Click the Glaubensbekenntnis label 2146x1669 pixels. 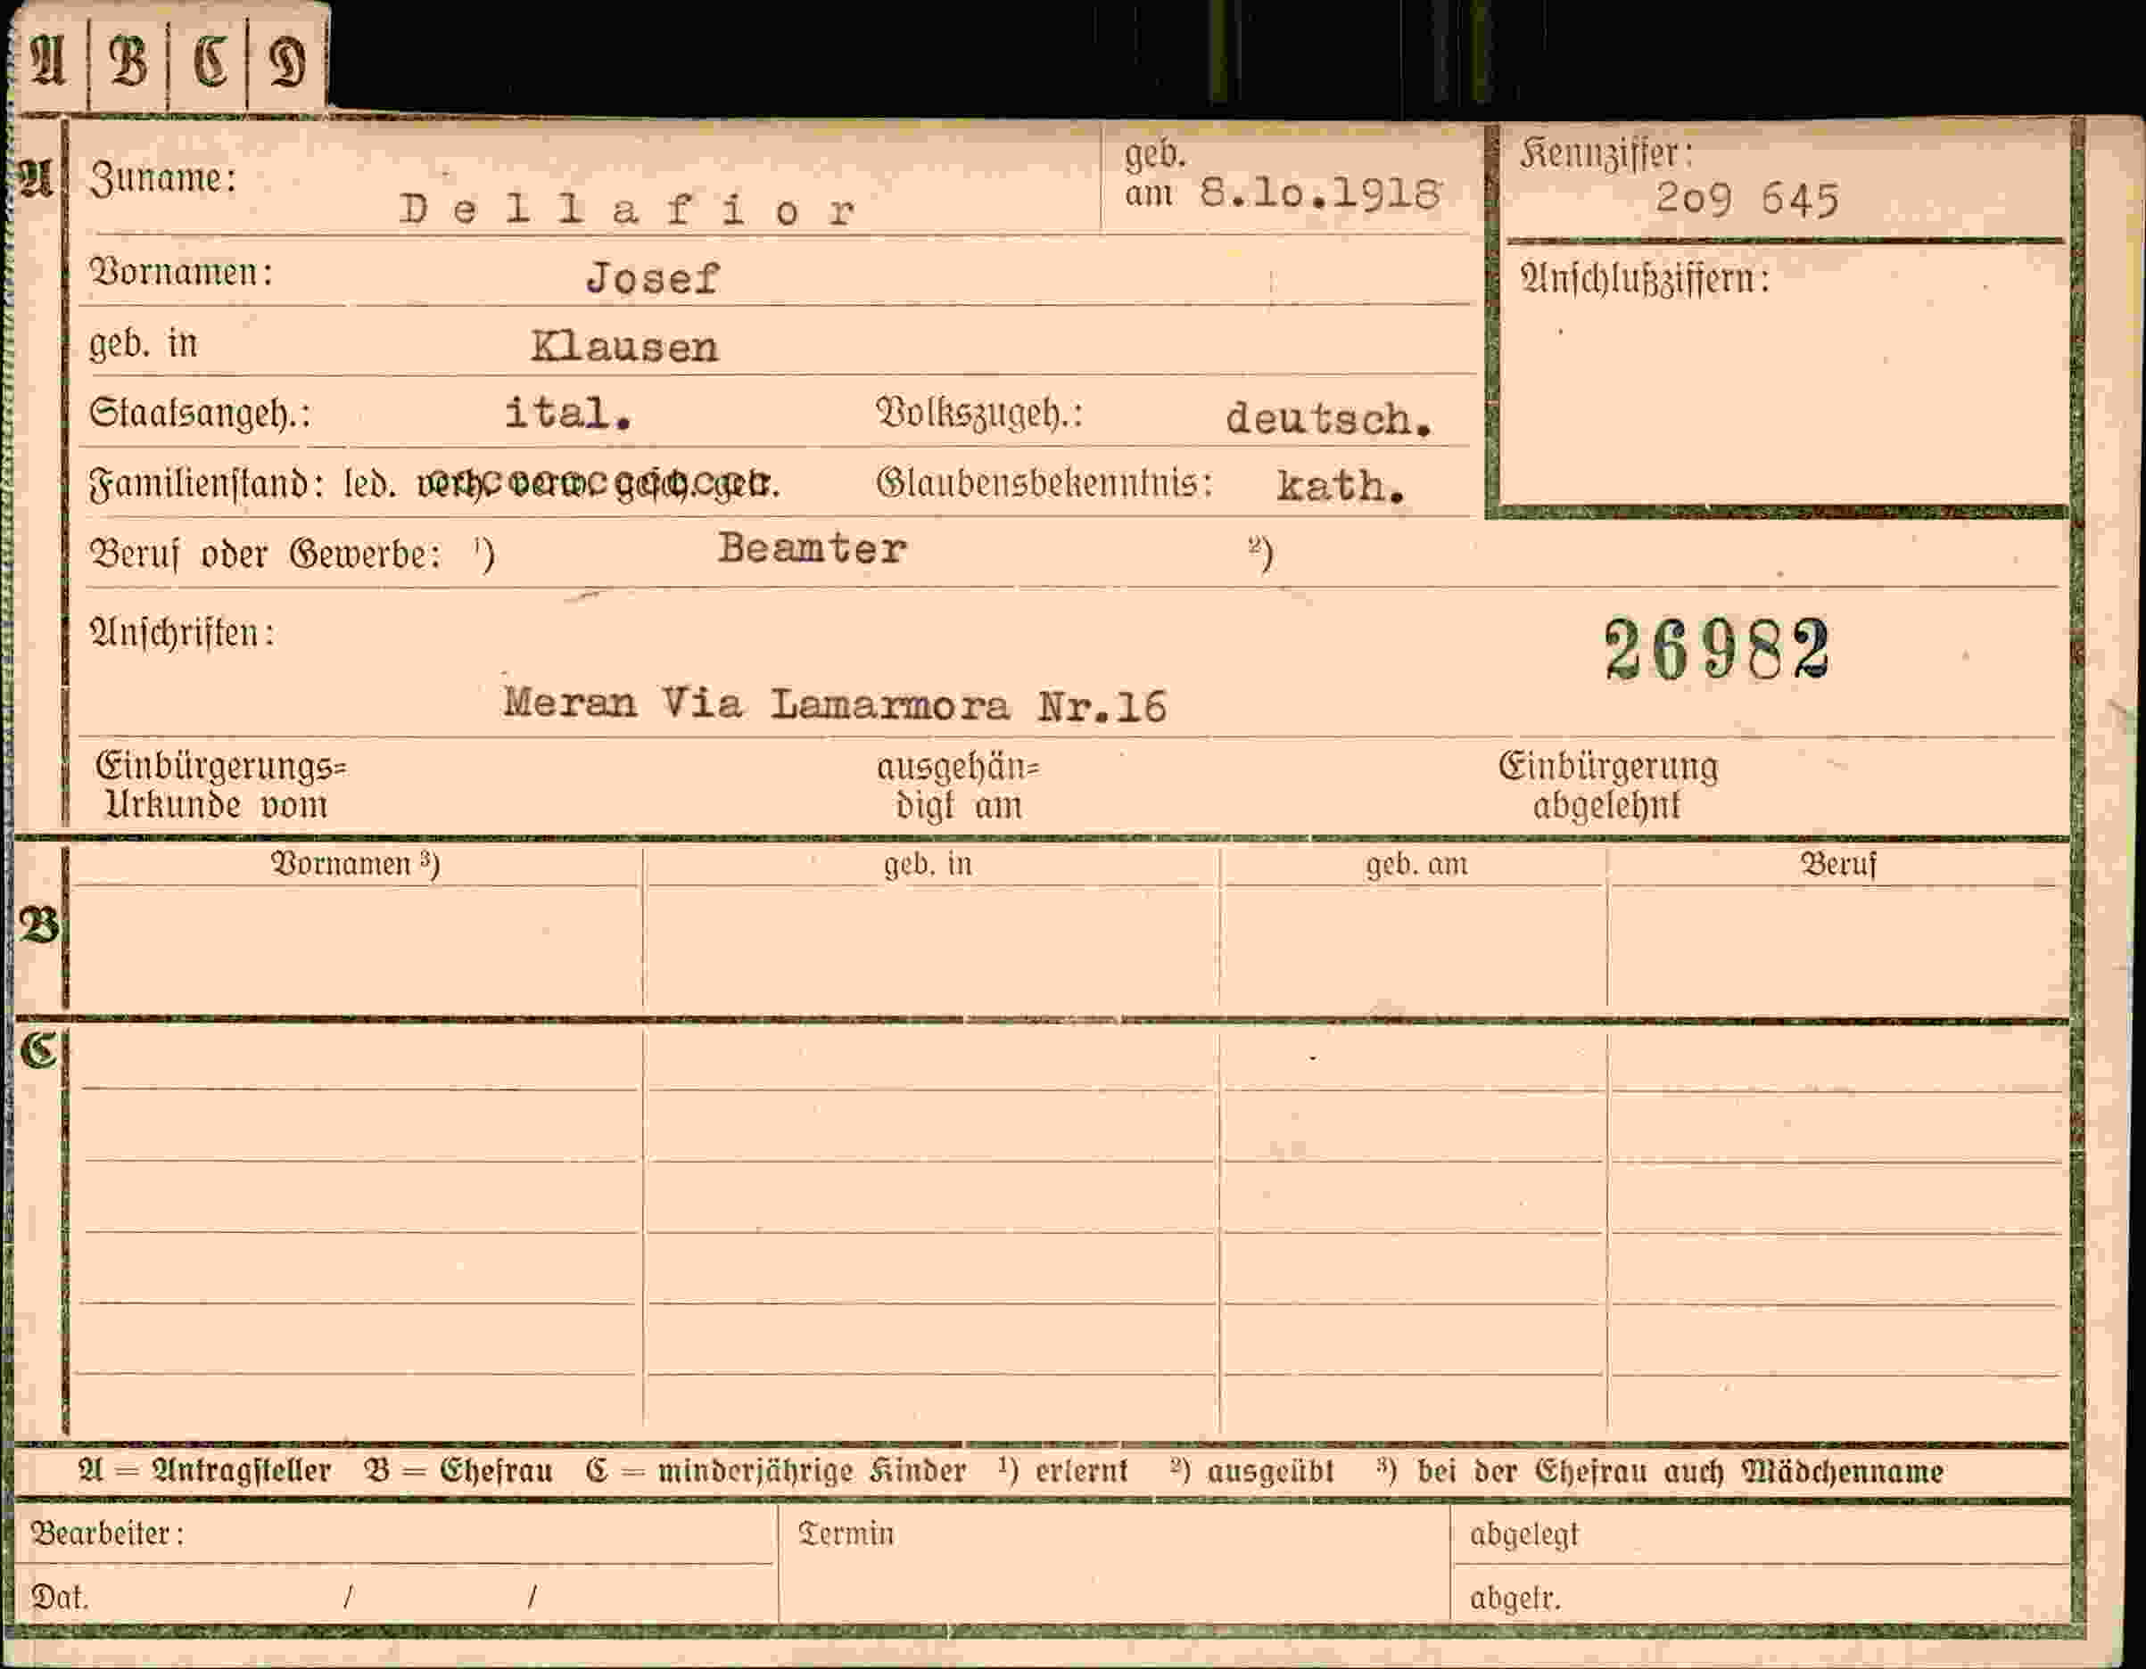click(1044, 483)
